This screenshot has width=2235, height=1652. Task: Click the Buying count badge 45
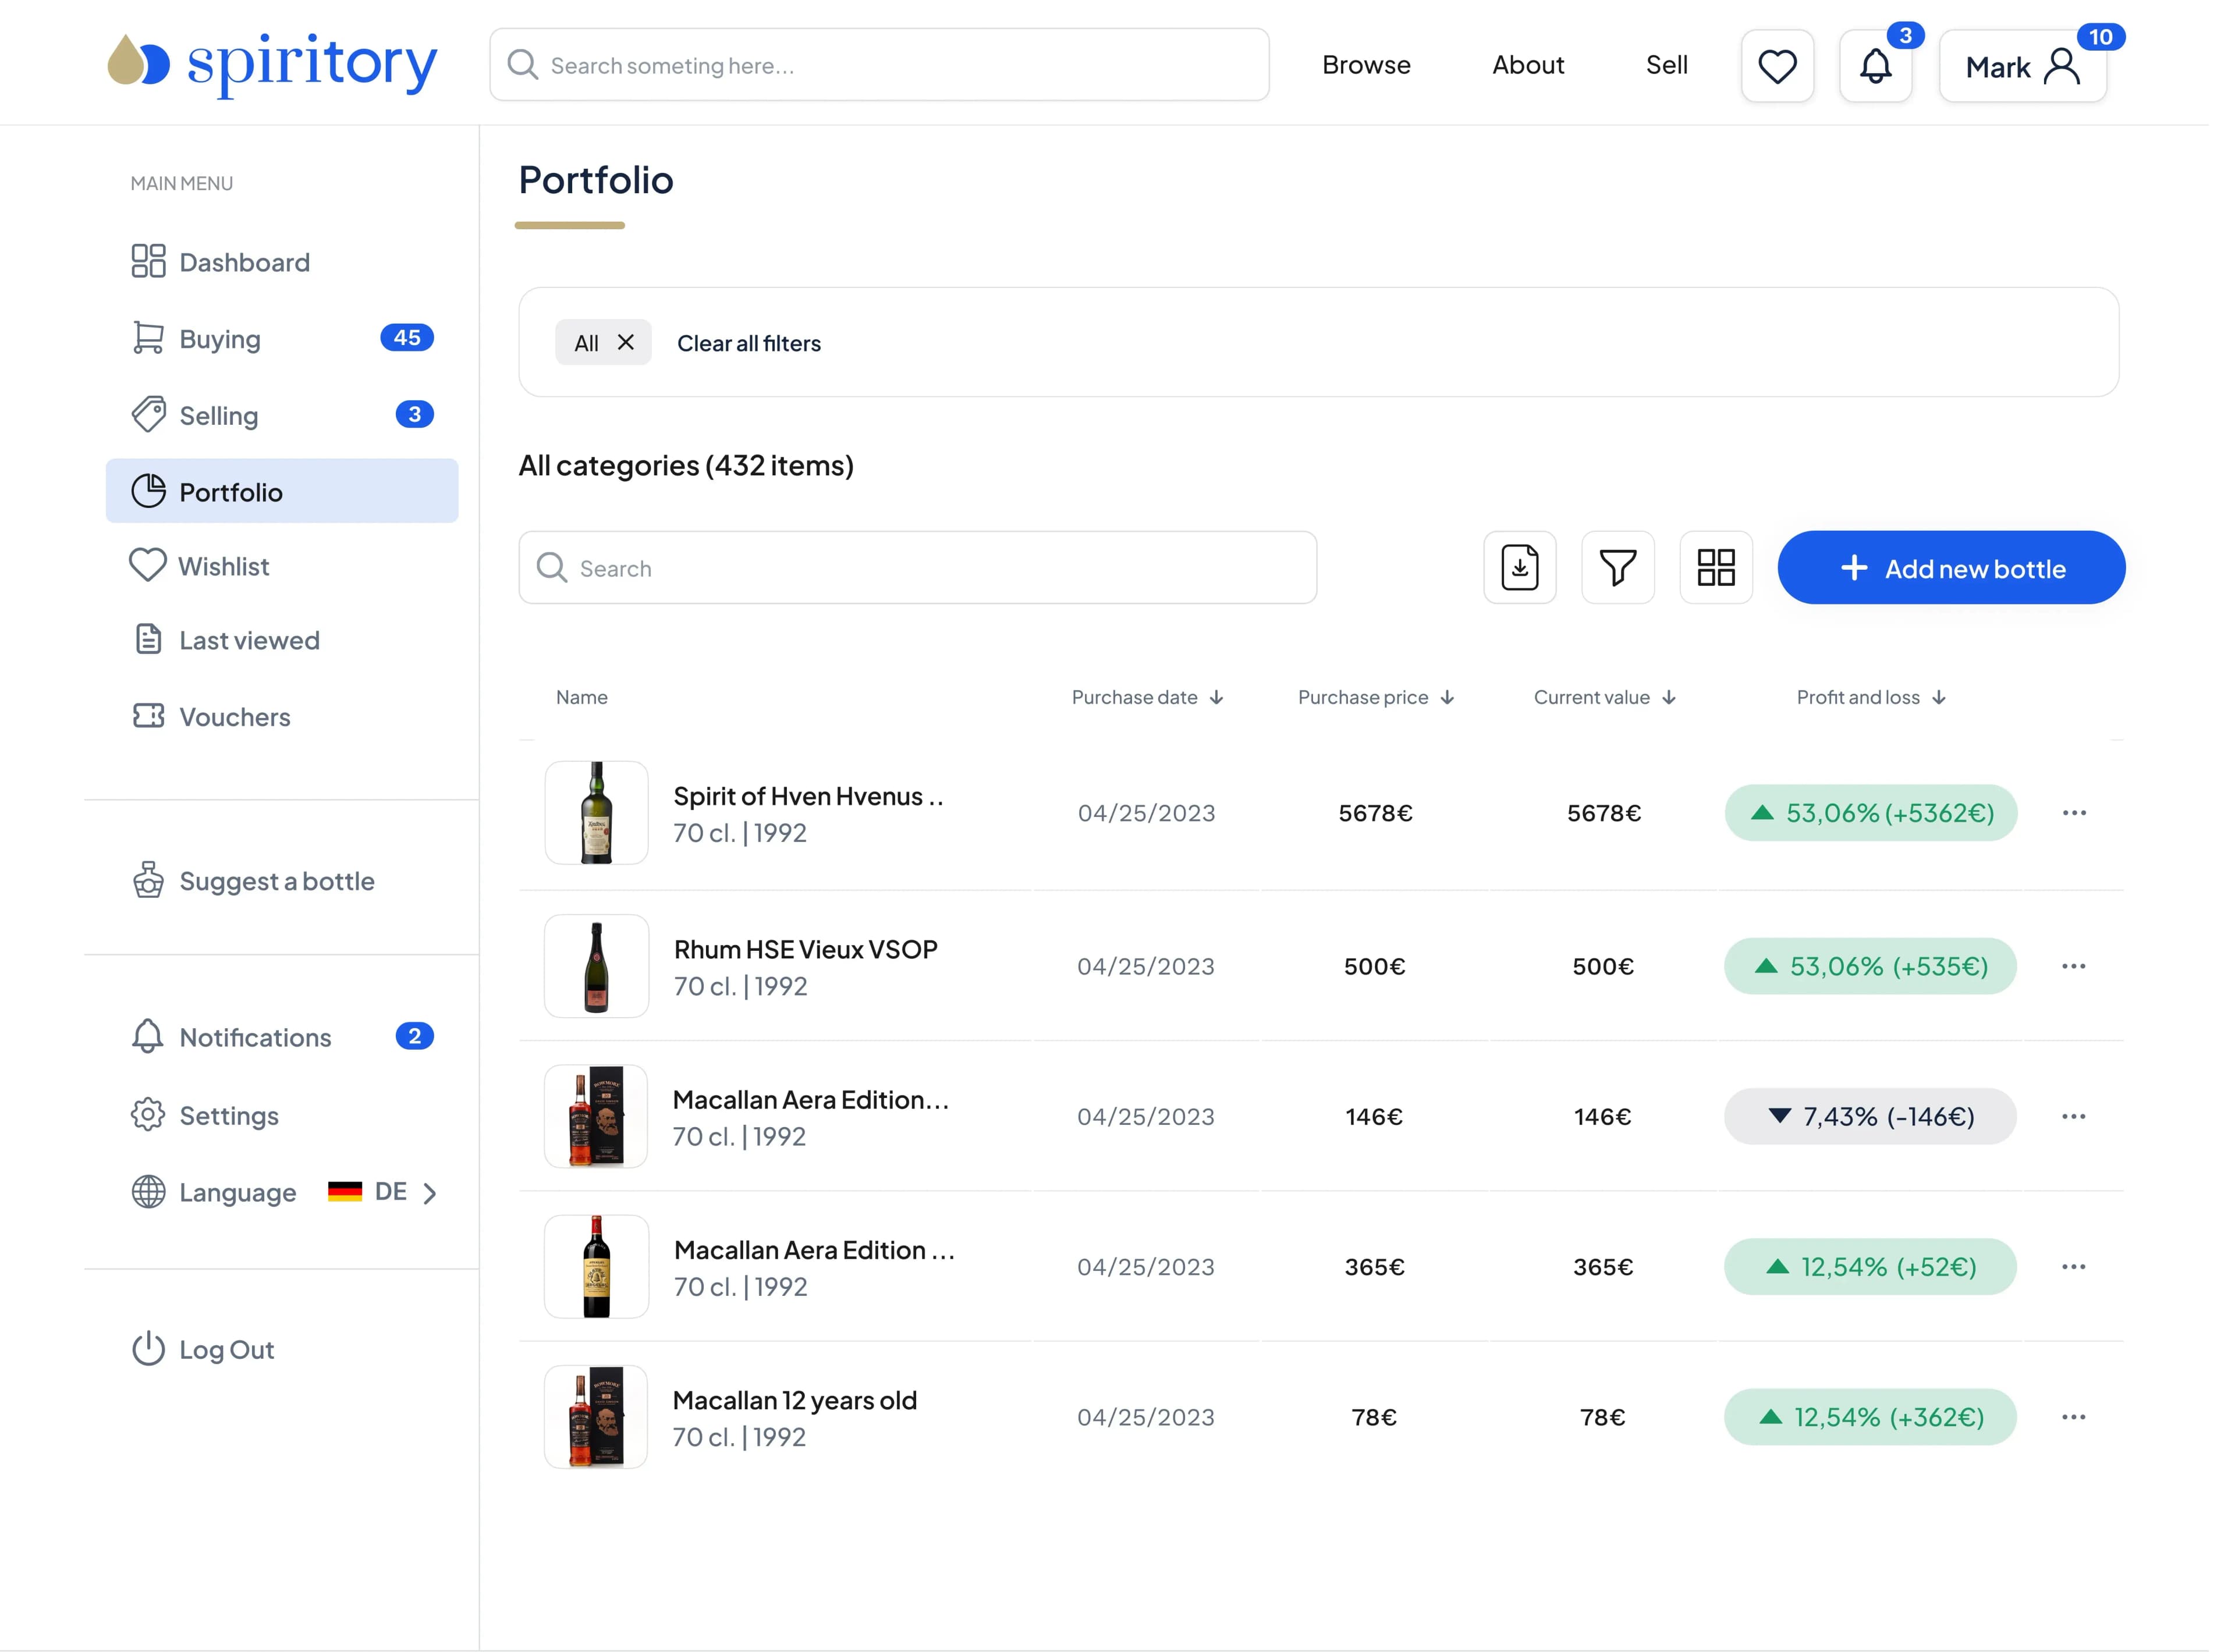(406, 338)
